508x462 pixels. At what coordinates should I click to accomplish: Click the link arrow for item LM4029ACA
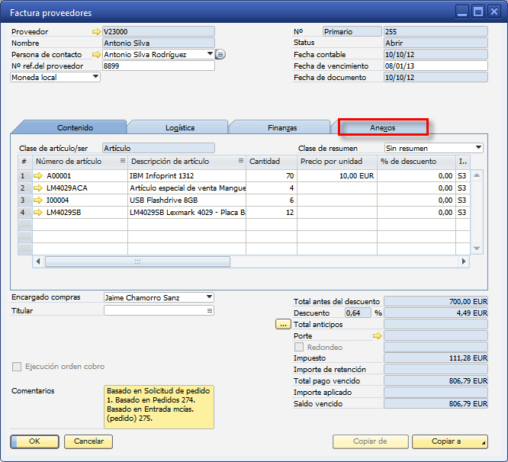tap(39, 188)
